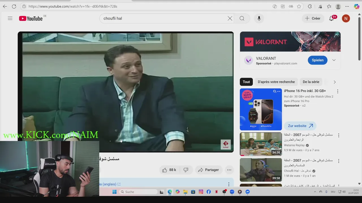Open the media control music icon
The image size is (362, 203).
tap(320, 6)
